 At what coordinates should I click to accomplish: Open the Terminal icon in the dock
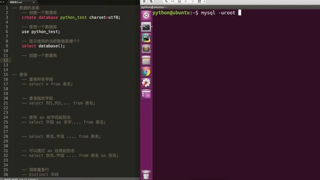146,27
